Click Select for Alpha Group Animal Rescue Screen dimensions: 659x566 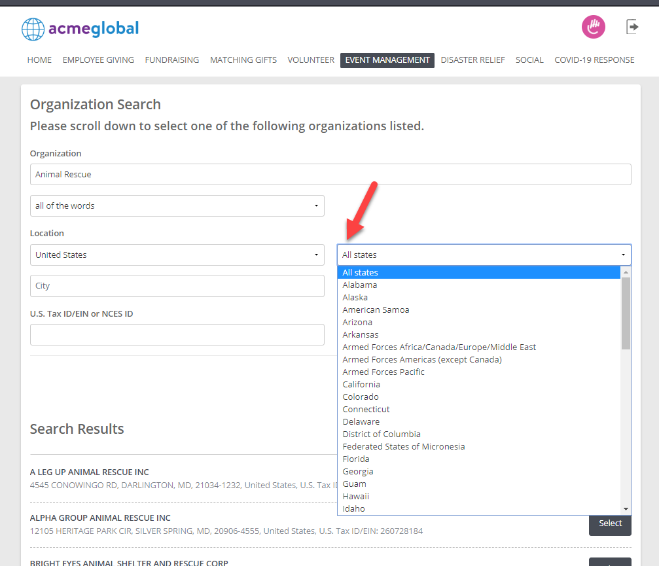coord(610,523)
